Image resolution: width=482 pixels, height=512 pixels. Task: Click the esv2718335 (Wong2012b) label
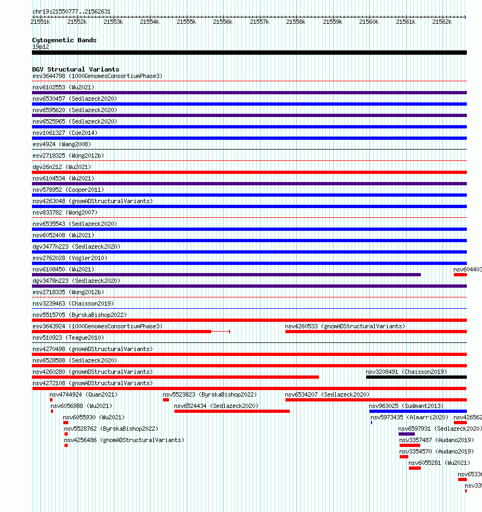[x=68, y=292]
